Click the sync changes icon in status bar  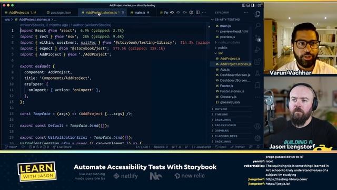pyautogui.click(x=23, y=147)
